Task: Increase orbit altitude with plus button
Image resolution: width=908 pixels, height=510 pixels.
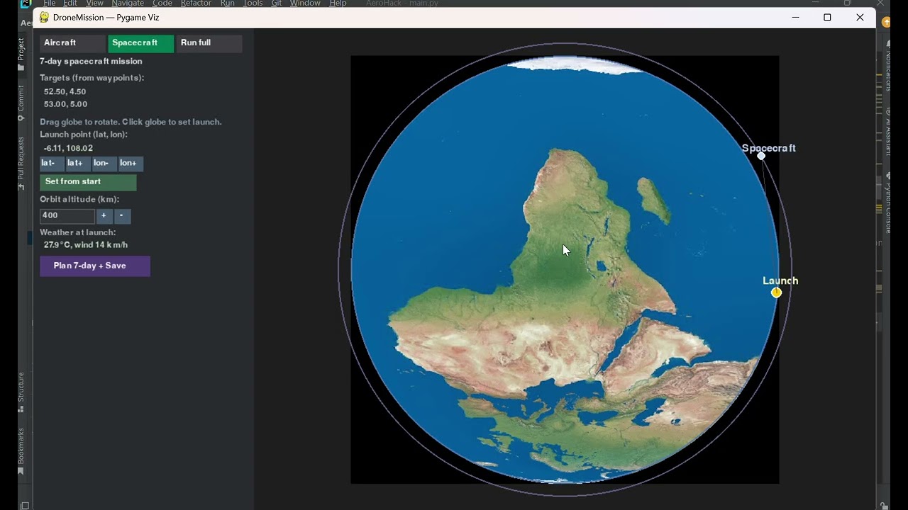Action: point(104,216)
